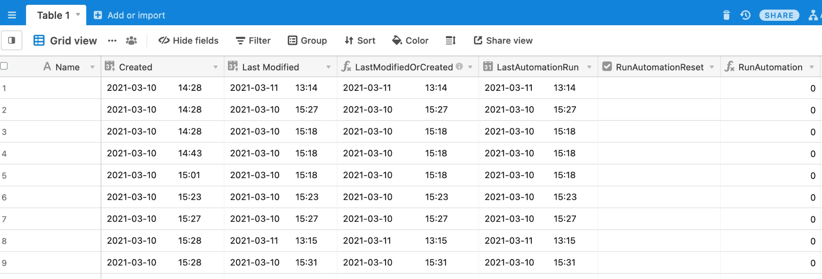Toggle RunAutomationReset checkbox in the field header
The width and height of the screenshot is (822, 279).
607,67
